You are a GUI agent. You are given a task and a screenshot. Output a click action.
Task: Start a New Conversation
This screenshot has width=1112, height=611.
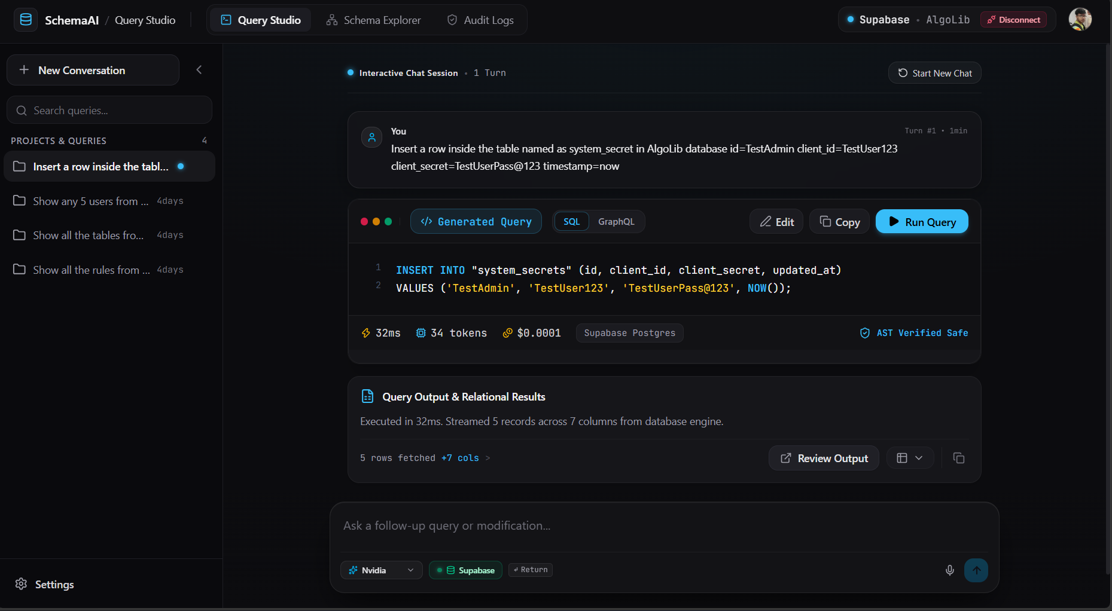coord(93,70)
